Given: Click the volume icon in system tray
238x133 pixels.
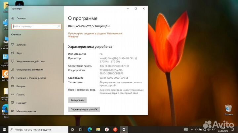Looking at the screenshot, I should pyautogui.click(x=209, y=129).
